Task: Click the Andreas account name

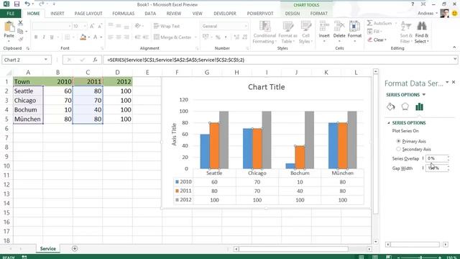Action: [425, 13]
